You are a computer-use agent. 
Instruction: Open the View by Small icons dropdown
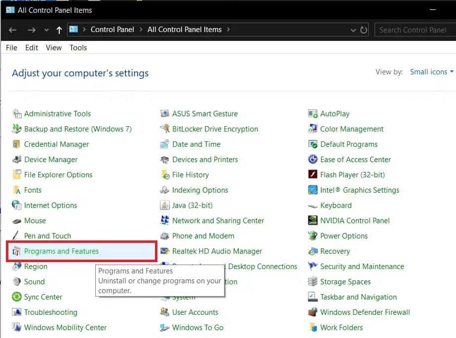click(x=431, y=72)
